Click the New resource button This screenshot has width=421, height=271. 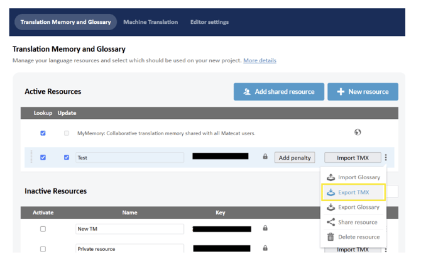[363, 92]
